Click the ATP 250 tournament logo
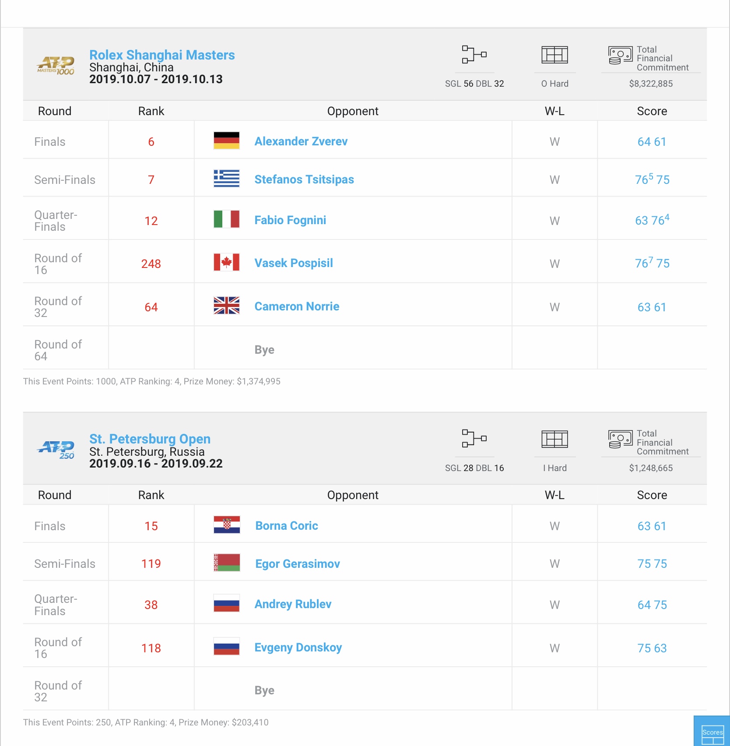 click(x=56, y=450)
